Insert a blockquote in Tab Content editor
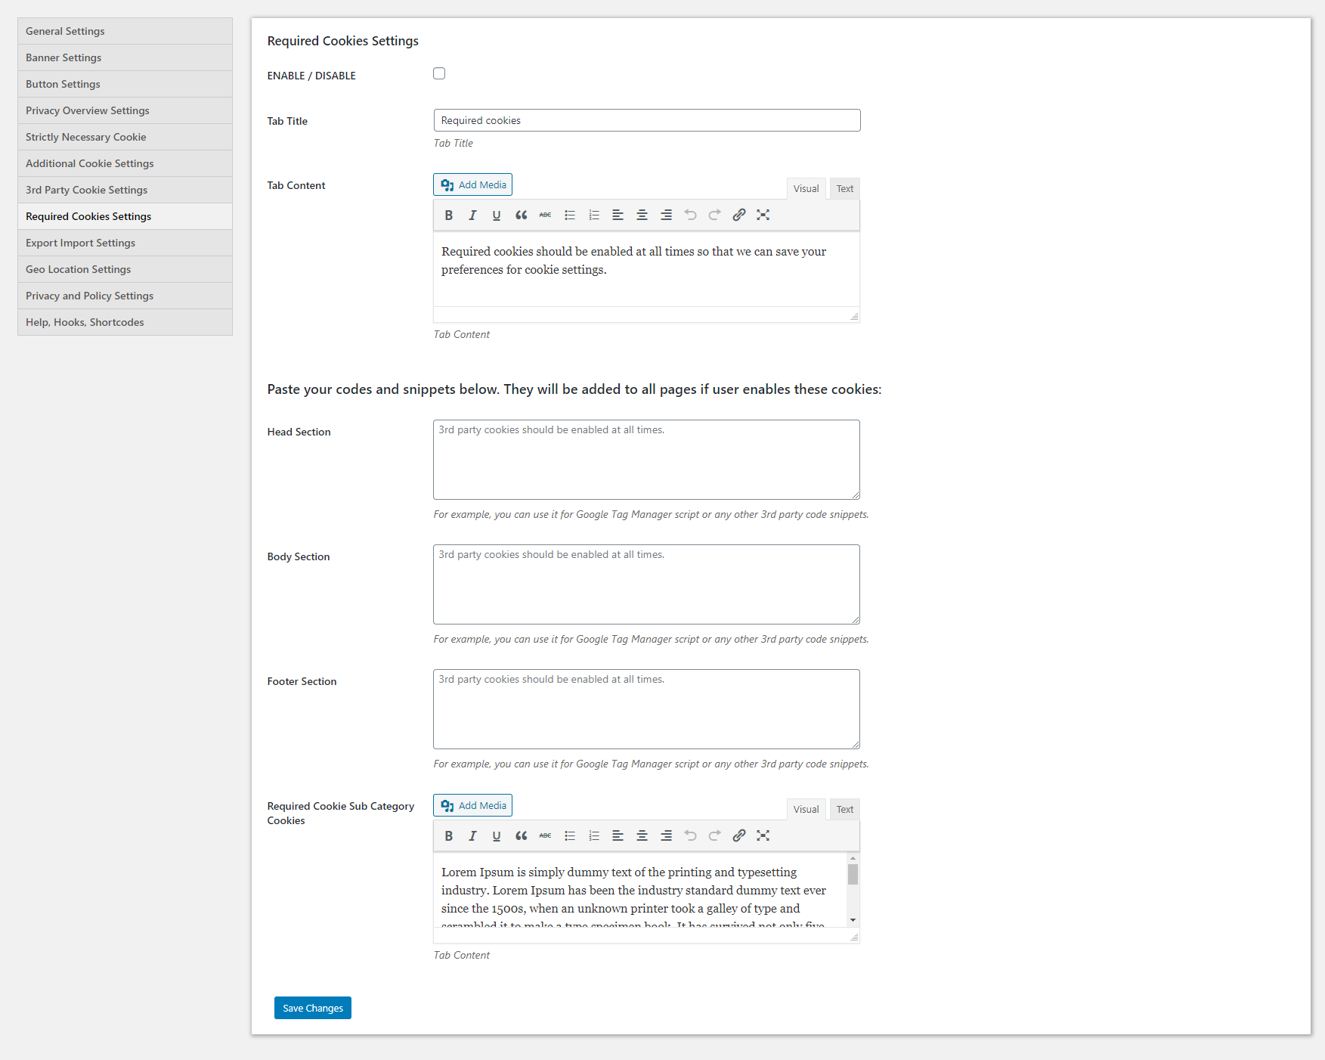Viewport: 1325px width, 1060px height. pos(521,215)
